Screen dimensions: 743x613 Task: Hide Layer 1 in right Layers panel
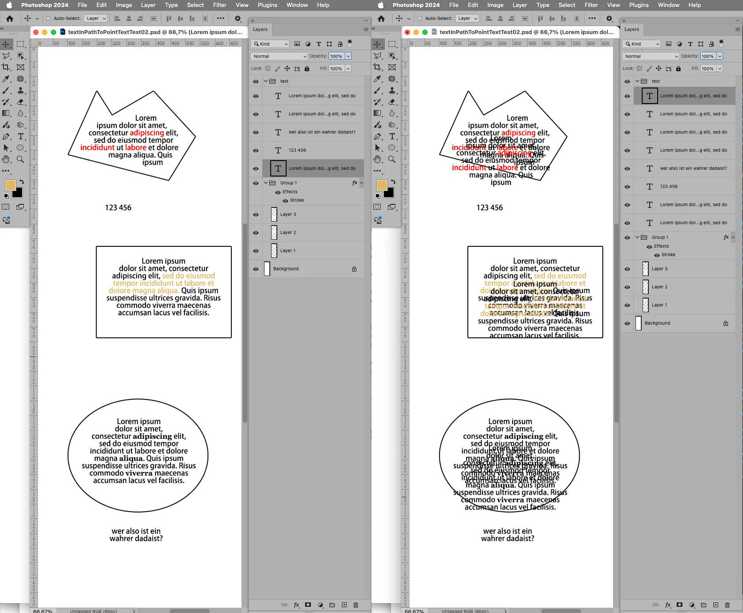[x=627, y=305]
